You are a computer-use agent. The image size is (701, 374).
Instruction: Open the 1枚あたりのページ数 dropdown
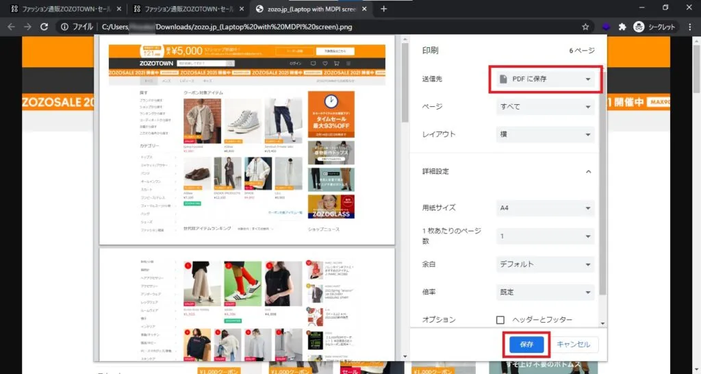tap(545, 236)
